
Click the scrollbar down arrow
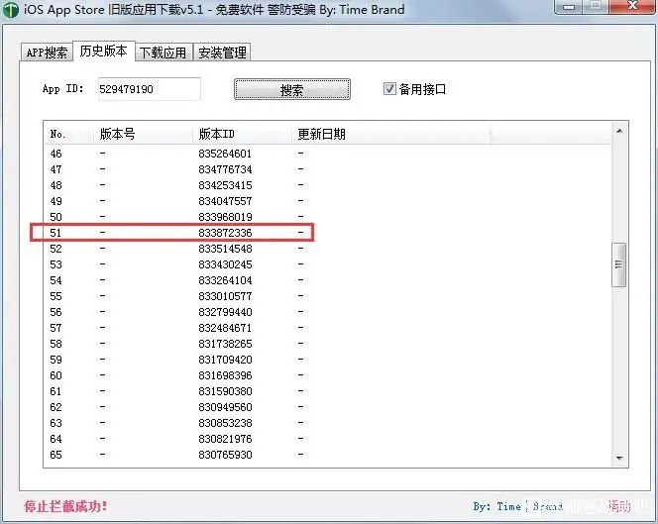tap(619, 459)
